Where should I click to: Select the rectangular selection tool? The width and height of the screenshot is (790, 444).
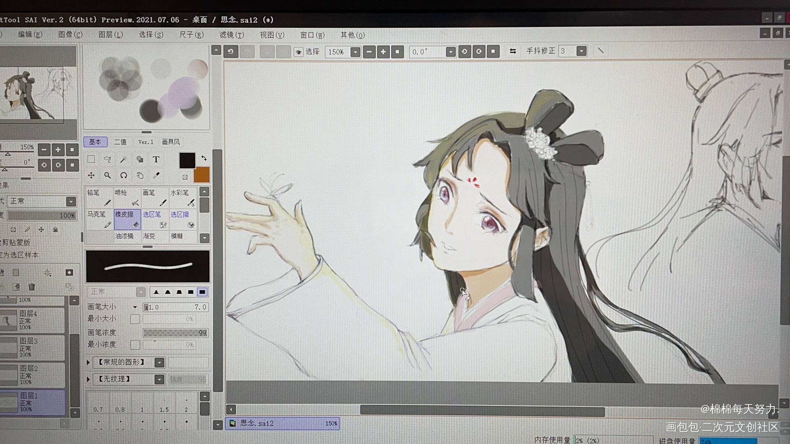(91, 159)
